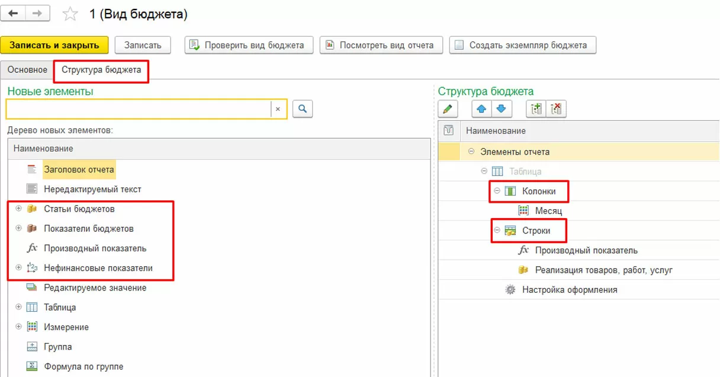Click Проверить вид бюджета button
Image resolution: width=720 pixels, height=377 pixels.
(249, 45)
